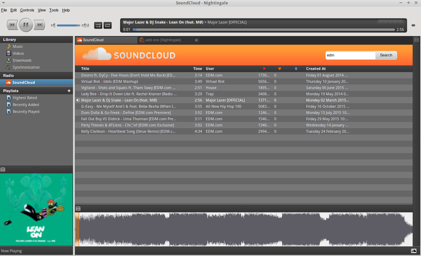
Task: Toggle shuffle playback mode
Action: tap(98, 25)
